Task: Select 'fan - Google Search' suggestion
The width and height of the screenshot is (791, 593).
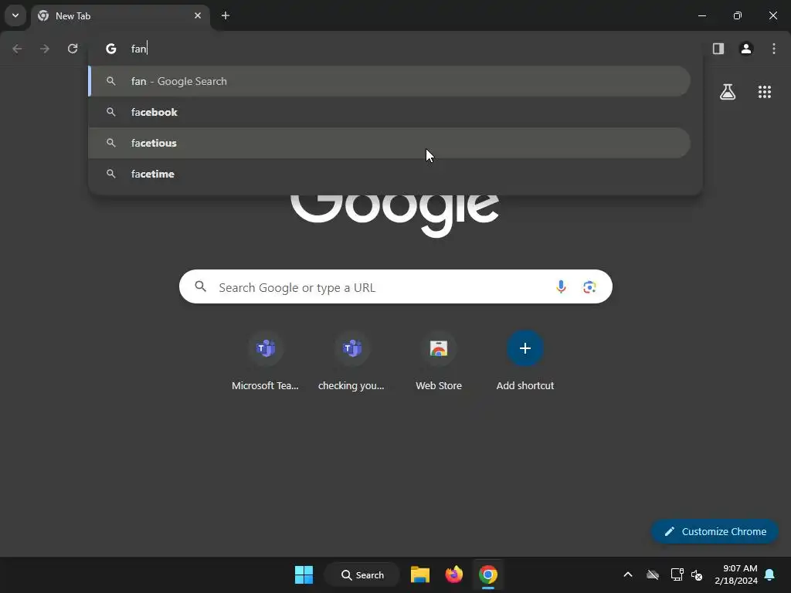Action: click(x=389, y=81)
